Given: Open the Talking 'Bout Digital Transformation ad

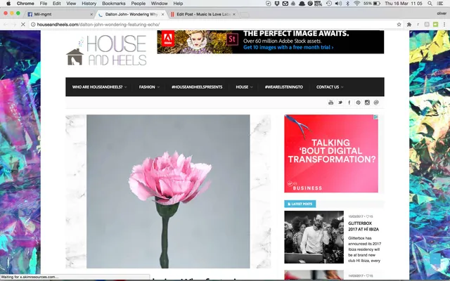Looking at the screenshot, I should [x=331, y=154].
